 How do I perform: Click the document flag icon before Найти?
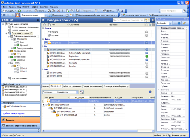[96, 11]
